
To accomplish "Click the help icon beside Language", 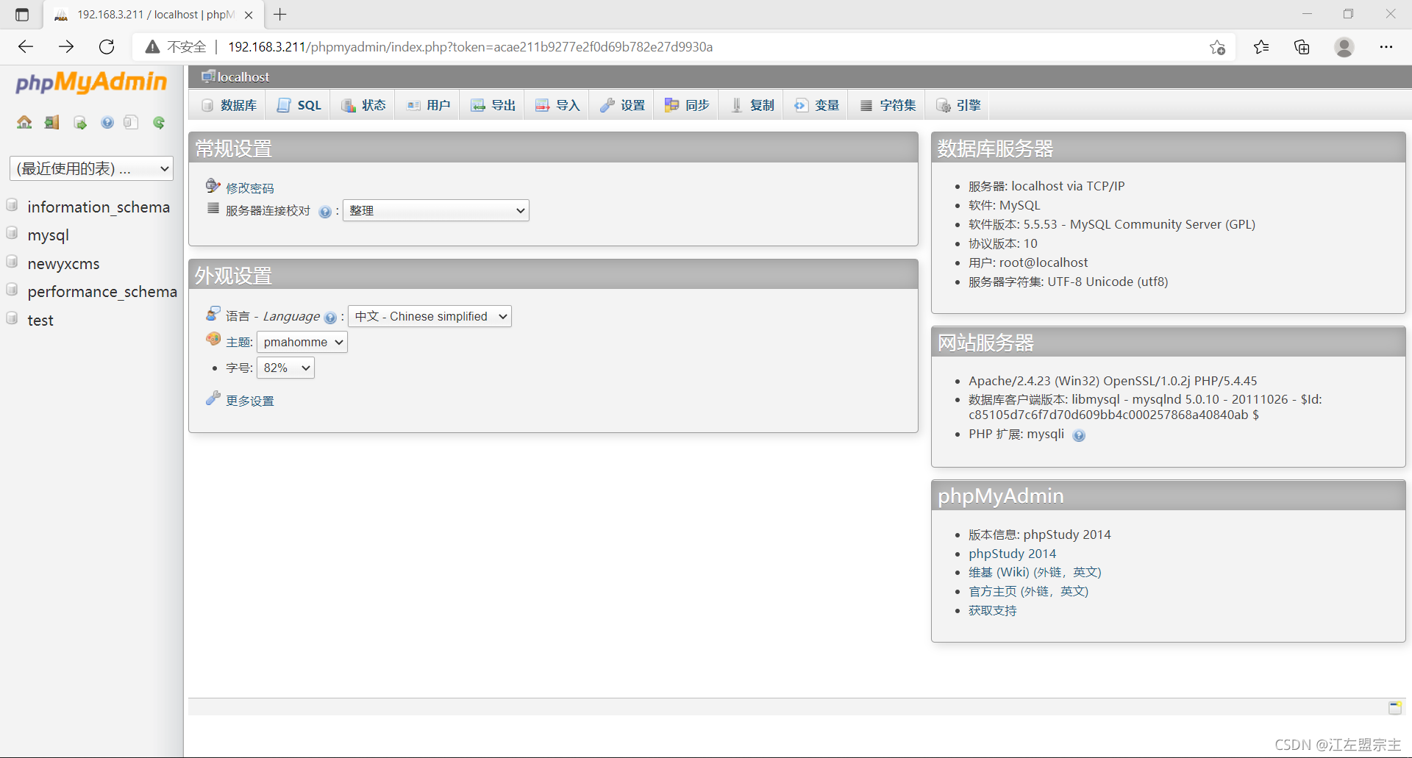I will [330, 318].
